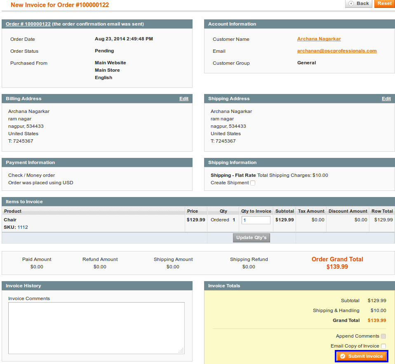Click the Update Qty's button
The image size is (395, 364).
[x=251, y=238]
